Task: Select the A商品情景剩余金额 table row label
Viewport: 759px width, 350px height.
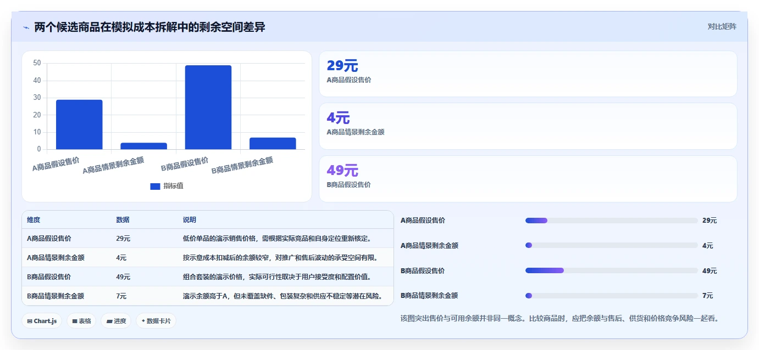Action: click(x=56, y=258)
